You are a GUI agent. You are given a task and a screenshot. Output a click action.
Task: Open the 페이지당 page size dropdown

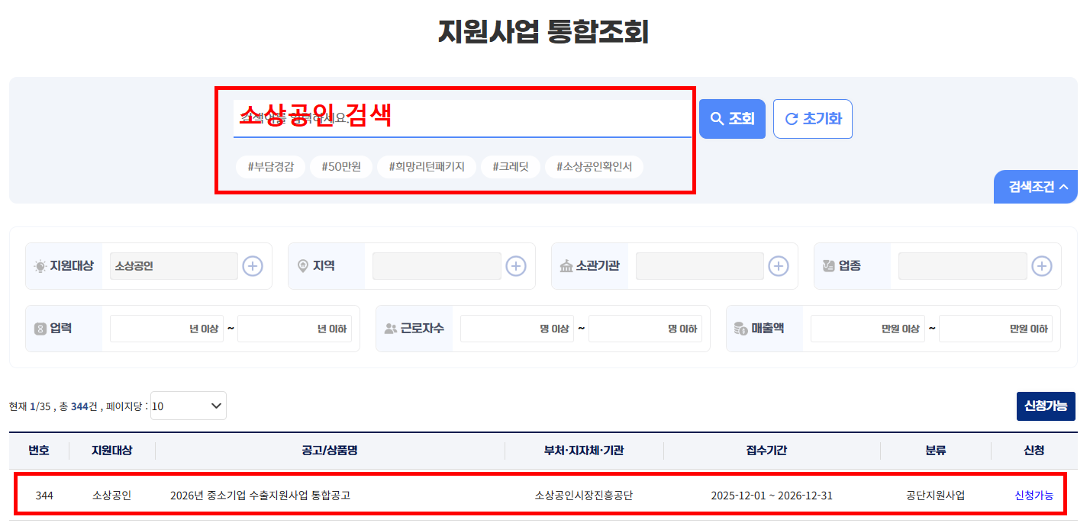tap(187, 406)
